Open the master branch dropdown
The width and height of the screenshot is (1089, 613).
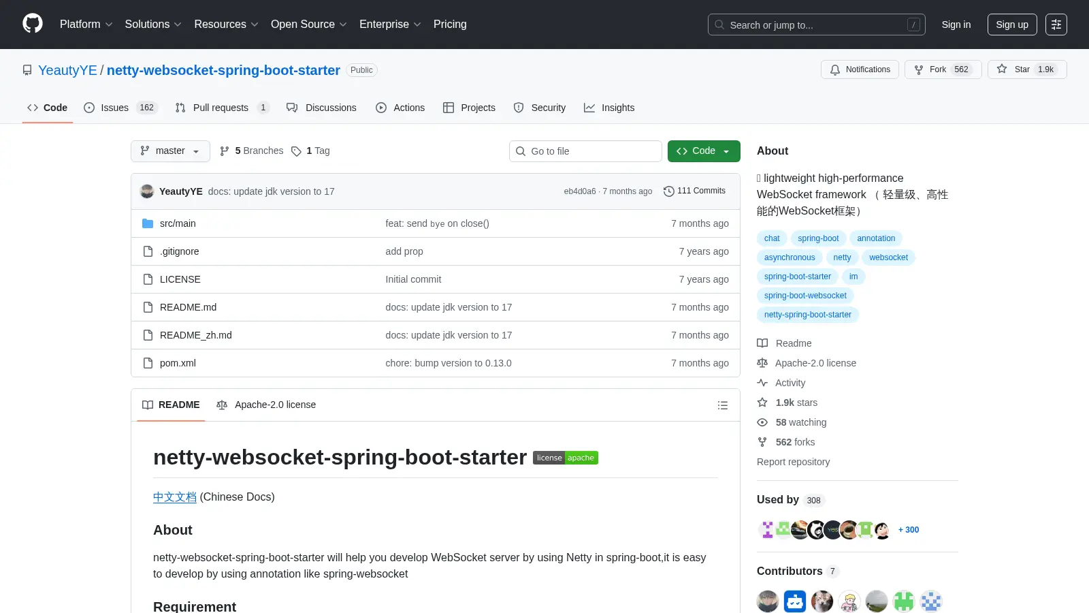click(170, 151)
